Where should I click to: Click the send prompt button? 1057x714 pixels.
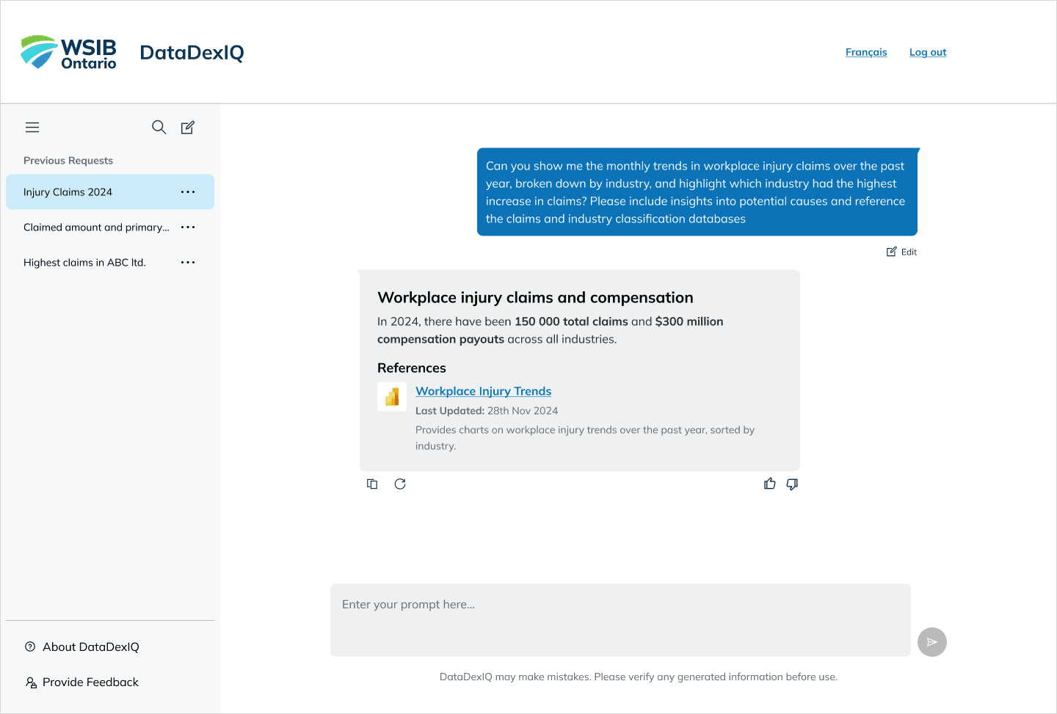tap(932, 642)
